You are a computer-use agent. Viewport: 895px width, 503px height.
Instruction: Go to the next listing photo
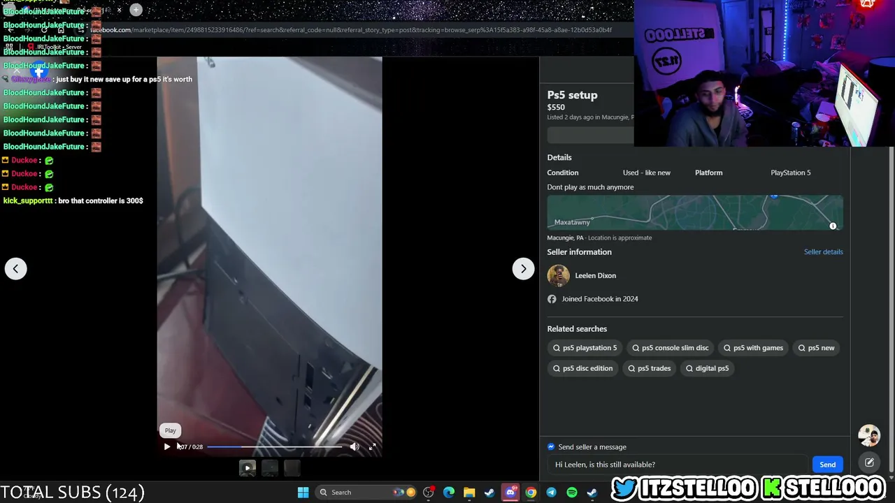[523, 269]
